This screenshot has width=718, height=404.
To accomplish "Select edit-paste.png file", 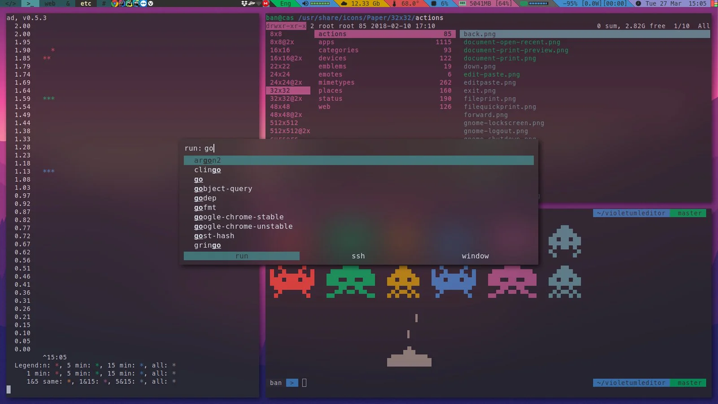I will [491, 74].
